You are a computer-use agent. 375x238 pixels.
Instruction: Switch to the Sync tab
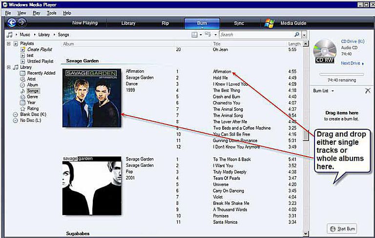(x=239, y=23)
